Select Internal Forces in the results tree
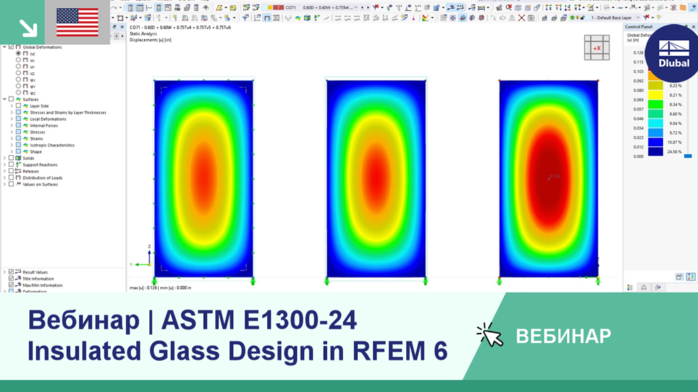 [x=44, y=126]
